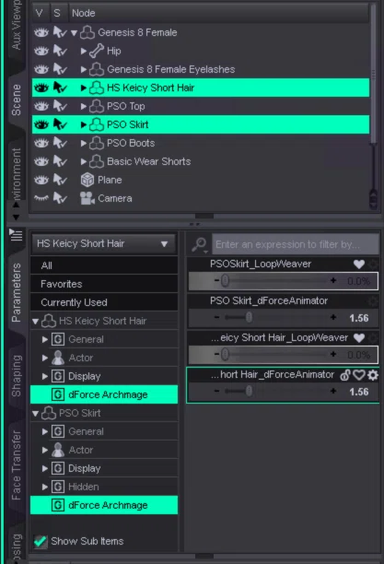Toggle Plane visibility eye icon
Viewport: 384px width, 564px height.
tap(41, 180)
